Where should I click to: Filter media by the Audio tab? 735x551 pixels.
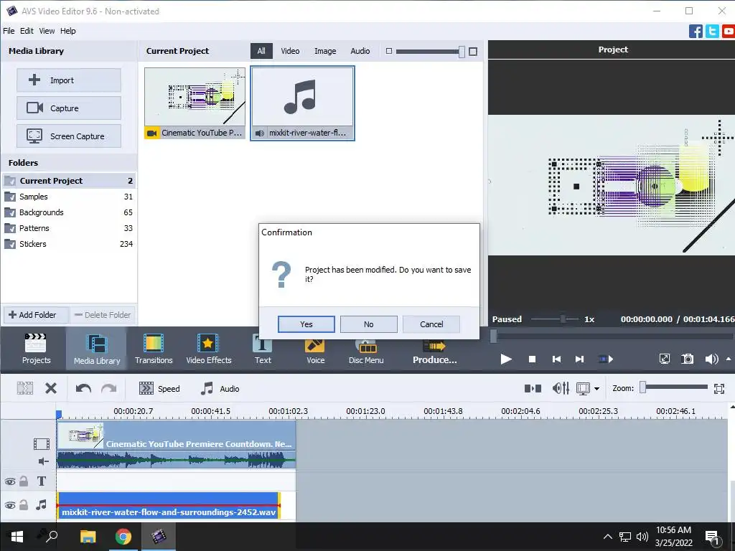[x=360, y=51]
